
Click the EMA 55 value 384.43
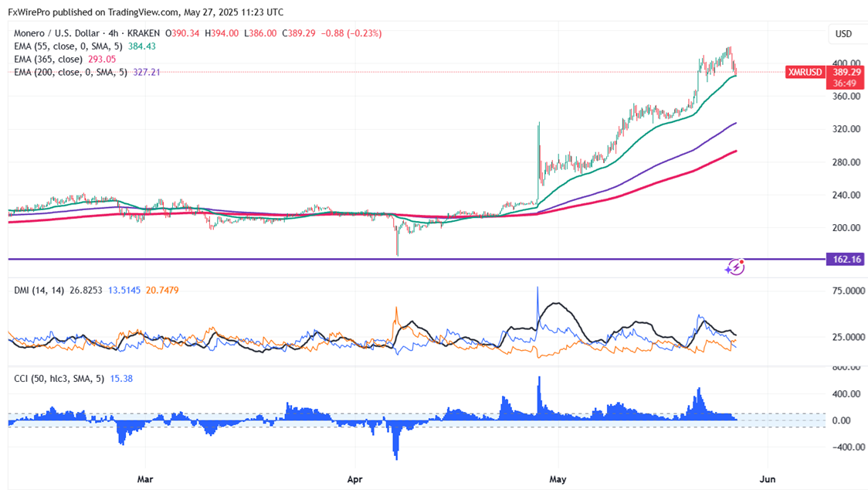[x=142, y=46]
